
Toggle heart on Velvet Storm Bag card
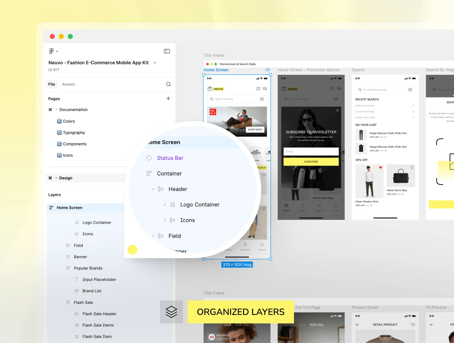tap(412, 167)
